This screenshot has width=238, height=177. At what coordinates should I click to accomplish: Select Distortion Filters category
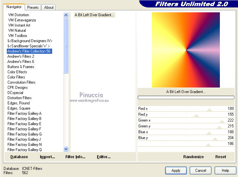pyautogui.click(x=19, y=98)
